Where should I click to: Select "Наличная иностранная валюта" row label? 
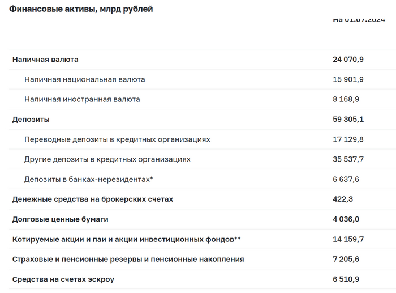pyautogui.click(x=82, y=99)
